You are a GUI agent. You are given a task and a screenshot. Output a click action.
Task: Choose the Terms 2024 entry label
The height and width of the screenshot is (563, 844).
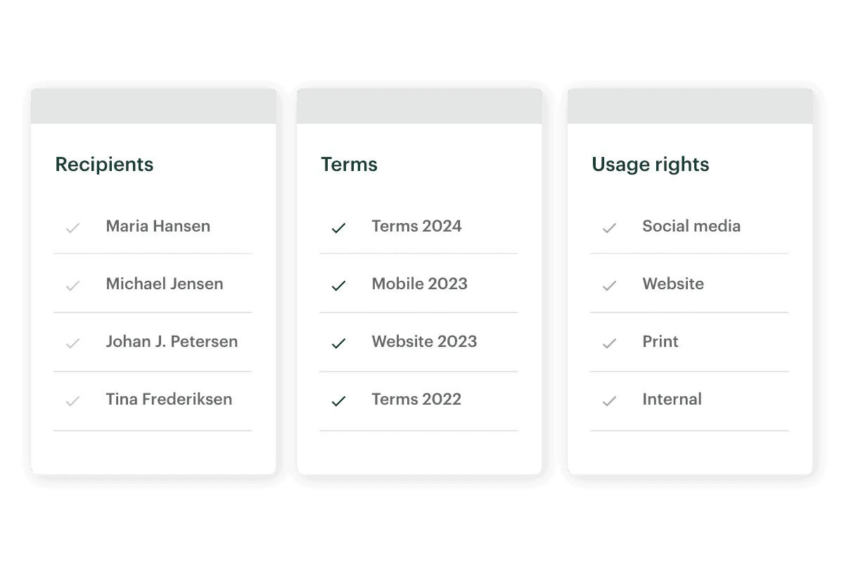[416, 226]
